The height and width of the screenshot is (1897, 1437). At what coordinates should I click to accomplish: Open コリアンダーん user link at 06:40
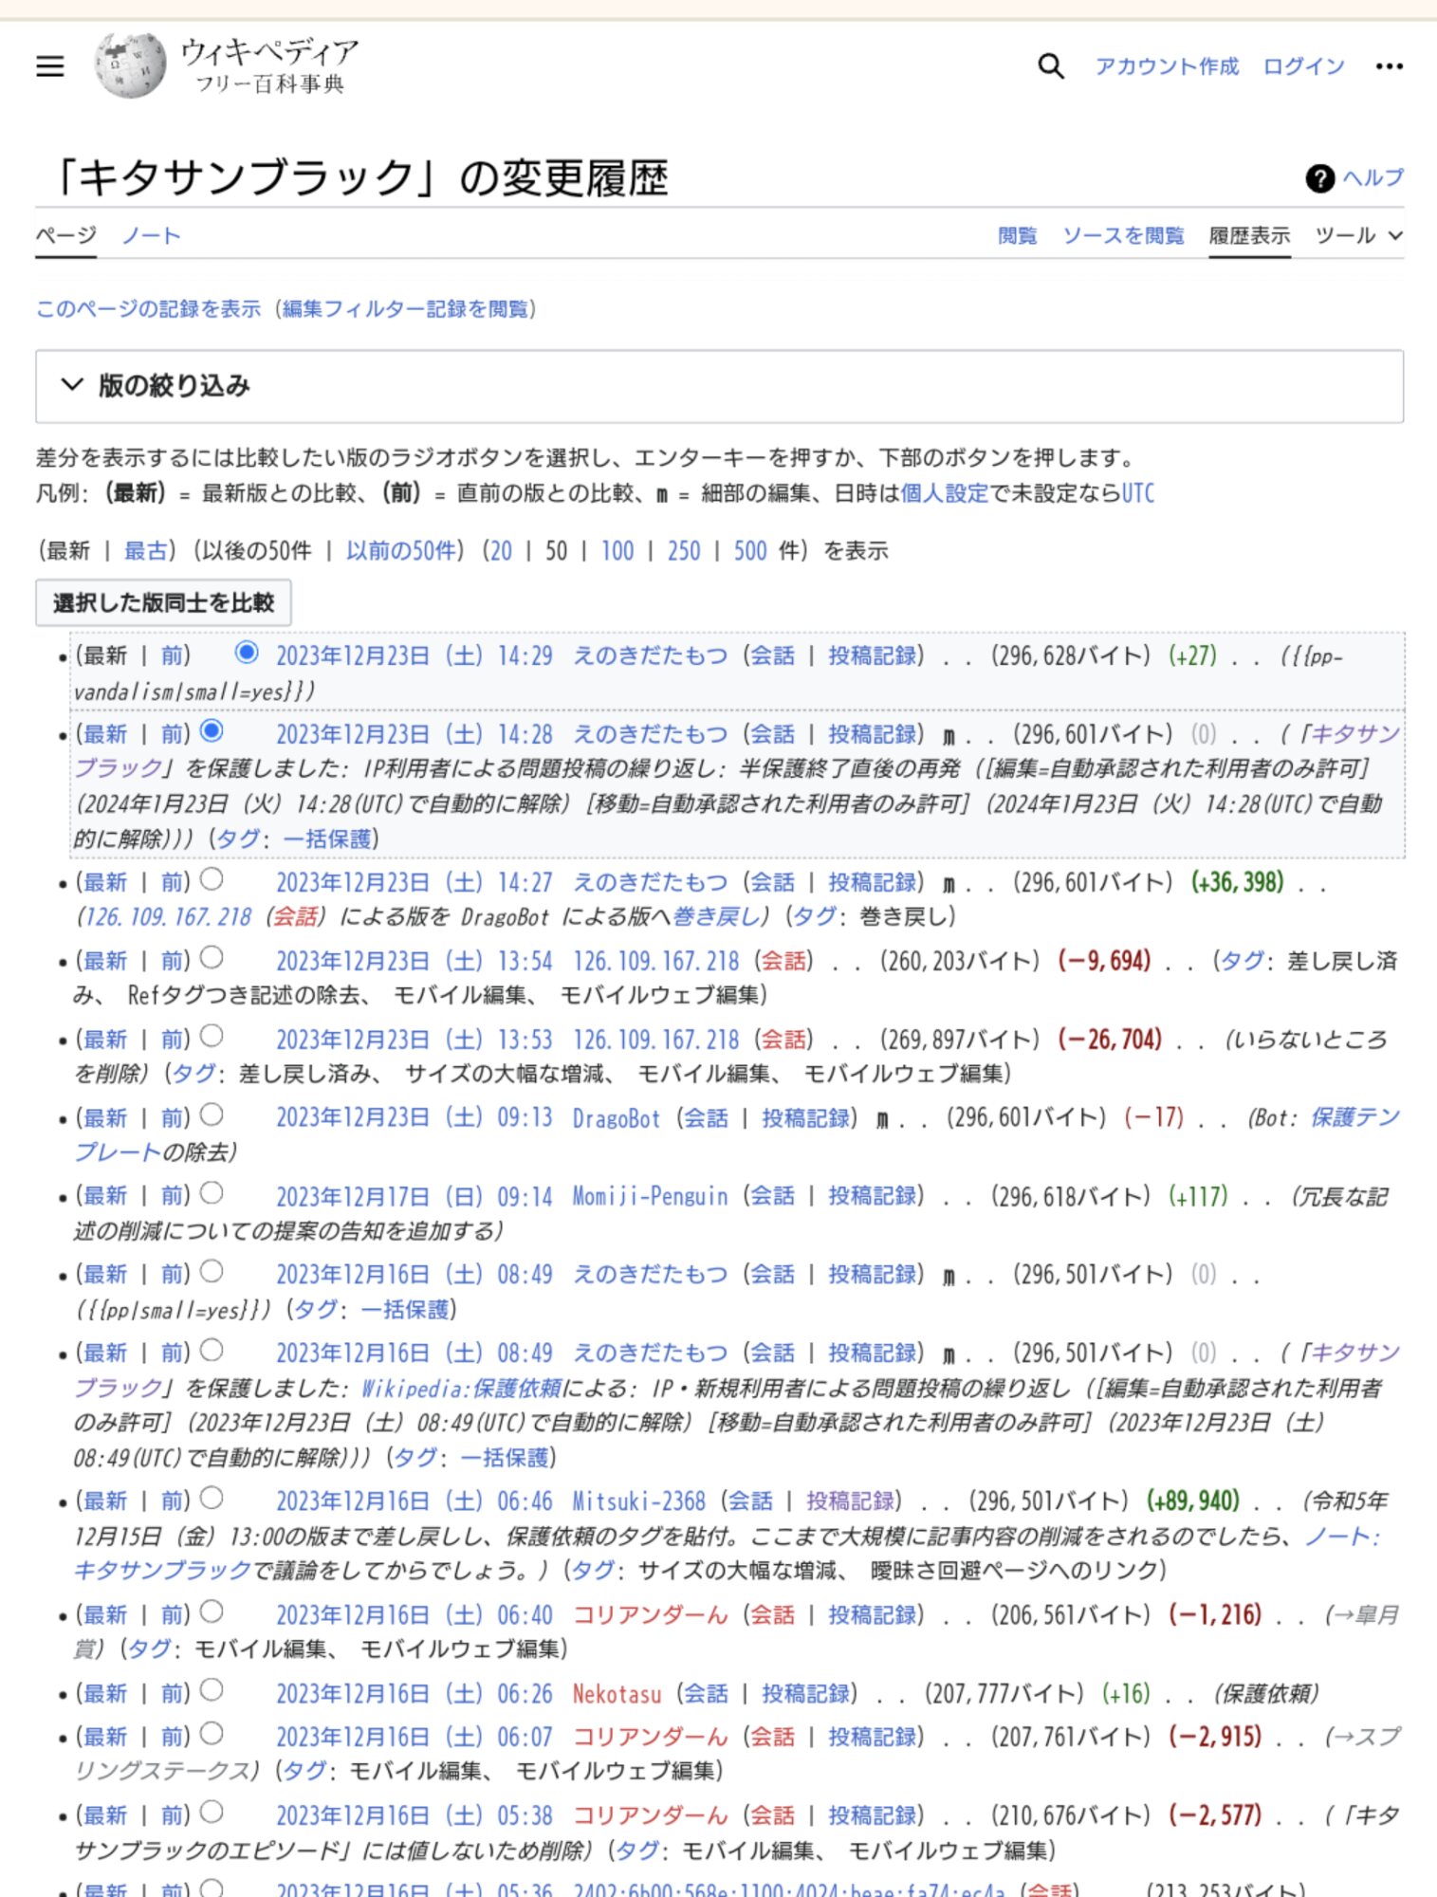click(x=650, y=1615)
